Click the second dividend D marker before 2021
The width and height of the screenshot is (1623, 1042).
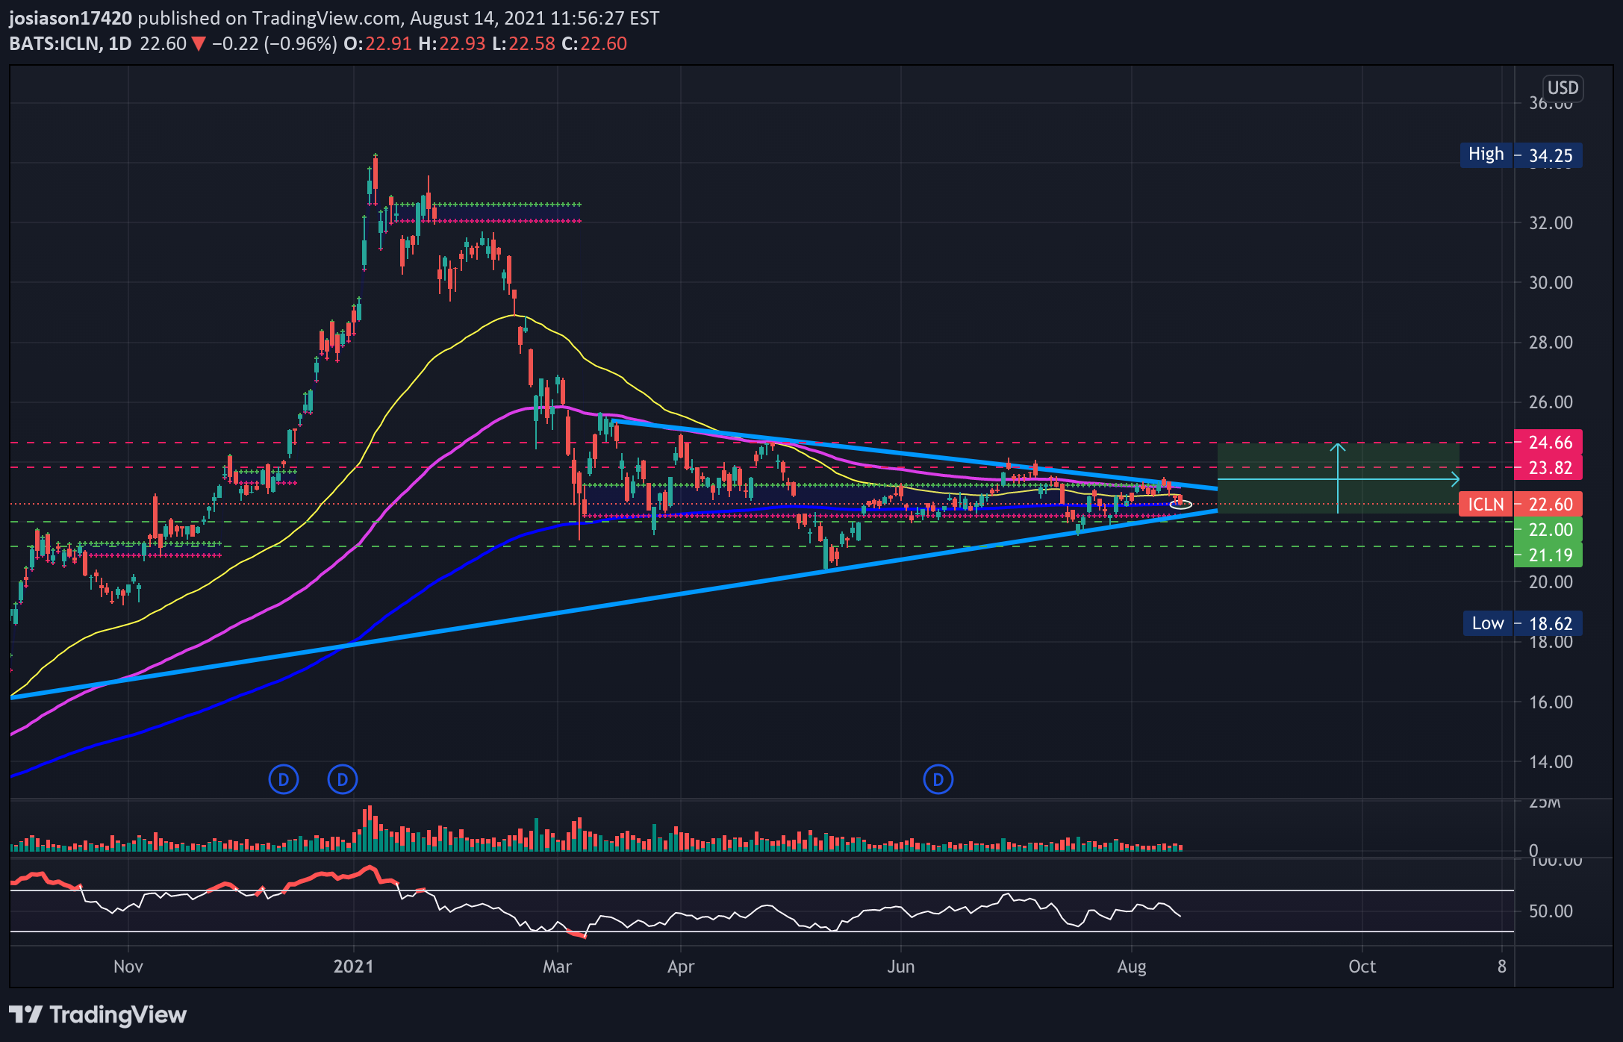pos(343,780)
